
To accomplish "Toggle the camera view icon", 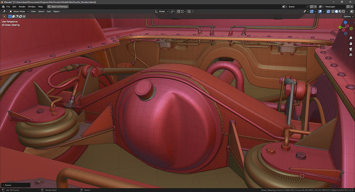I will (x=351, y=49).
